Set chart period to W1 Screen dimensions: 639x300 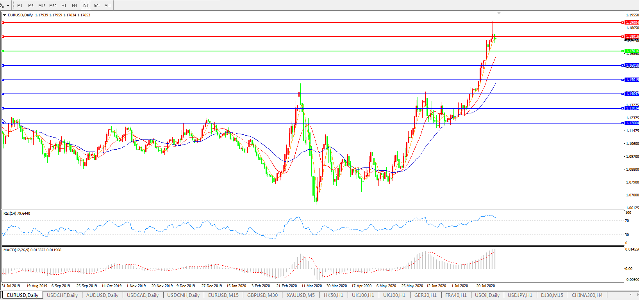point(96,6)
